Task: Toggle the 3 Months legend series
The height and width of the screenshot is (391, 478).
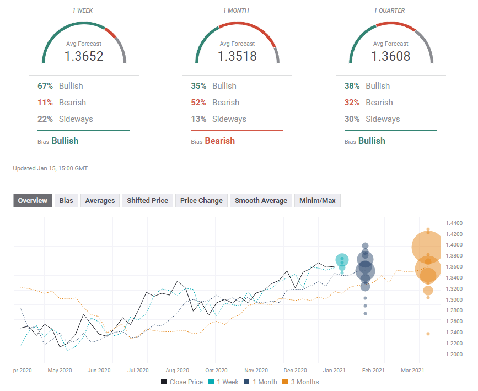Action: tap(300, 382)
